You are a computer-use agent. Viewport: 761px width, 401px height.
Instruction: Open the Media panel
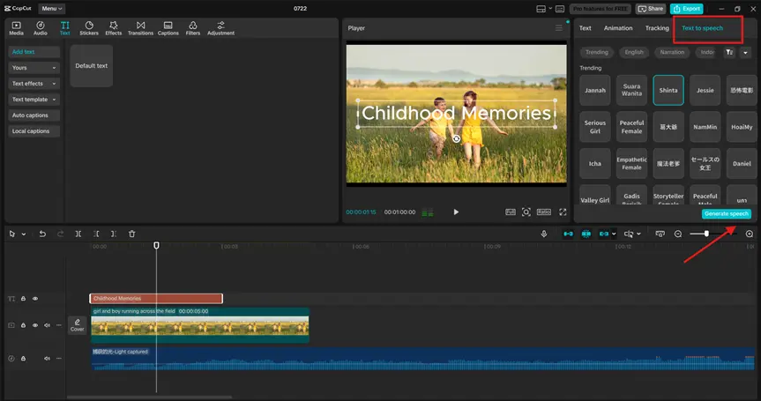(x=16, y=28)
